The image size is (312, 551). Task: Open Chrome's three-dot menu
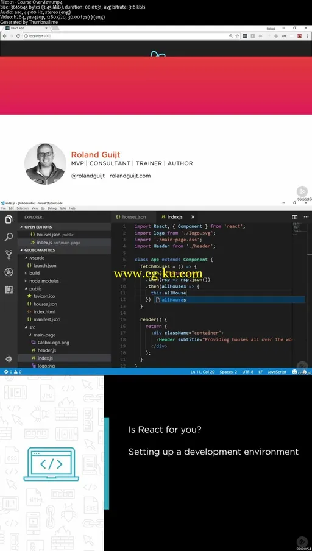[x=308, y=36]
